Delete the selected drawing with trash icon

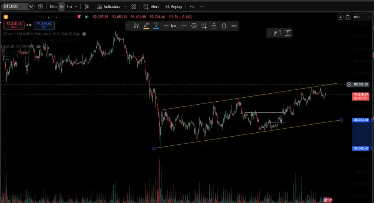coord(224,26)
